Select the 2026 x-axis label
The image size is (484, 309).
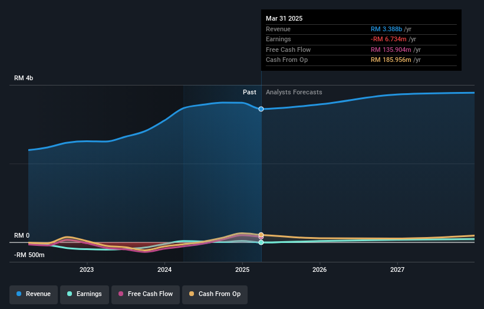(x=320, y=270)
